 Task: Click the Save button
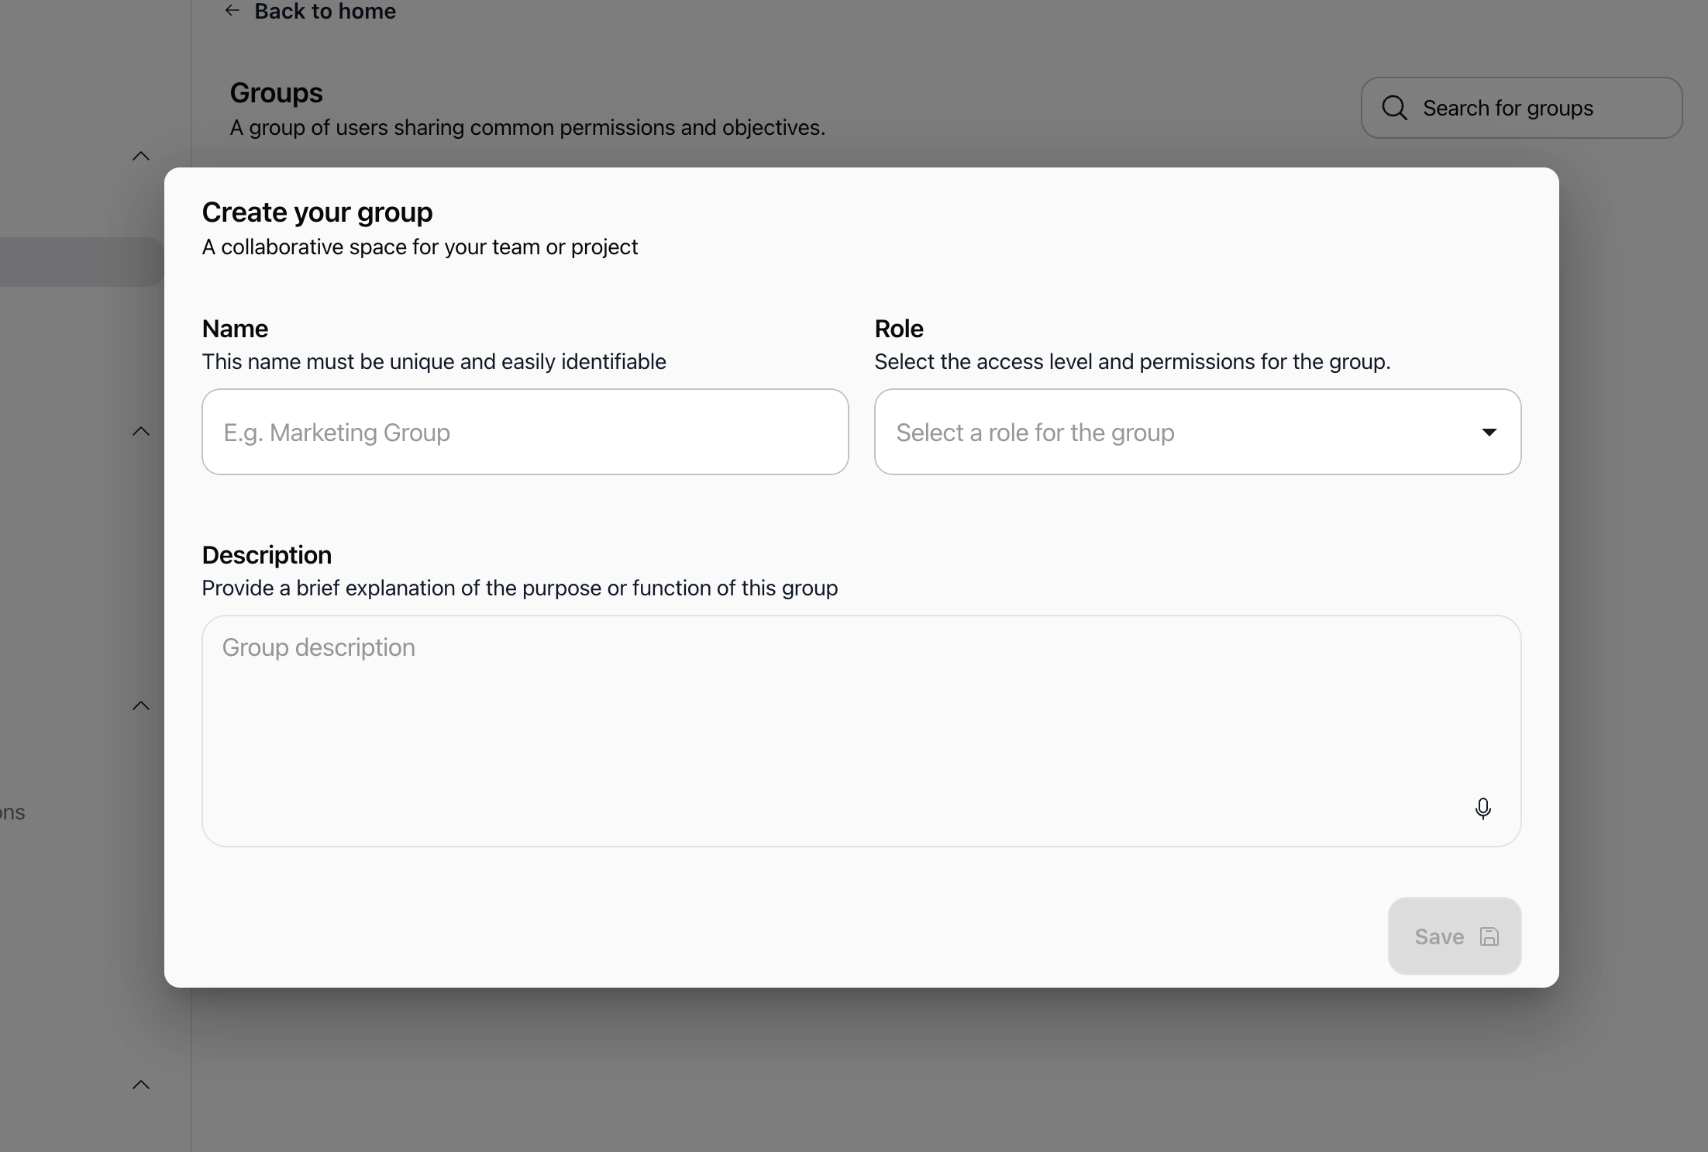(1455, 936)
